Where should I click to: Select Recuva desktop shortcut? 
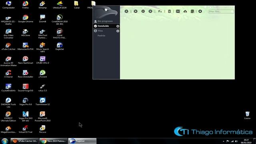click(42, 129)
